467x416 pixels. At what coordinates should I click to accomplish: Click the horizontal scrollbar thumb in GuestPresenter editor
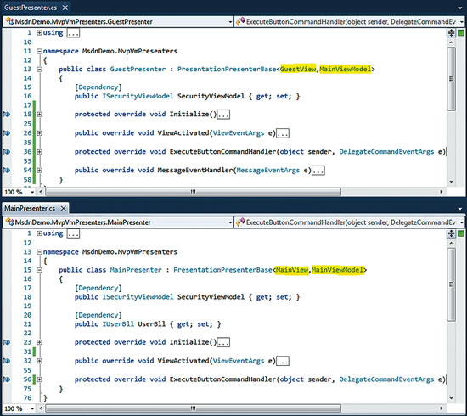pyautogui.click(x=193, y=192)
